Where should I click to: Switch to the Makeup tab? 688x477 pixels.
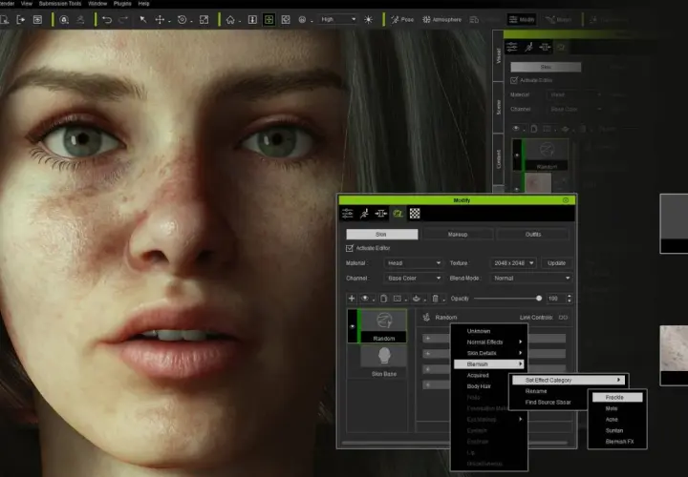pyautogui.click(x=458, y=235)
